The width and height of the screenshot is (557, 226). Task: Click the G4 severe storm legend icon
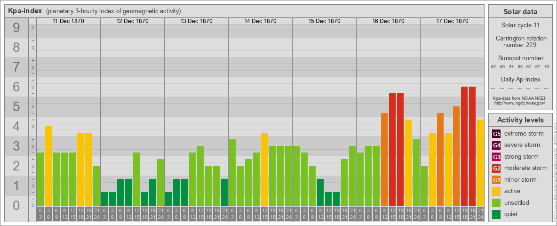click(x=496, y=145)
